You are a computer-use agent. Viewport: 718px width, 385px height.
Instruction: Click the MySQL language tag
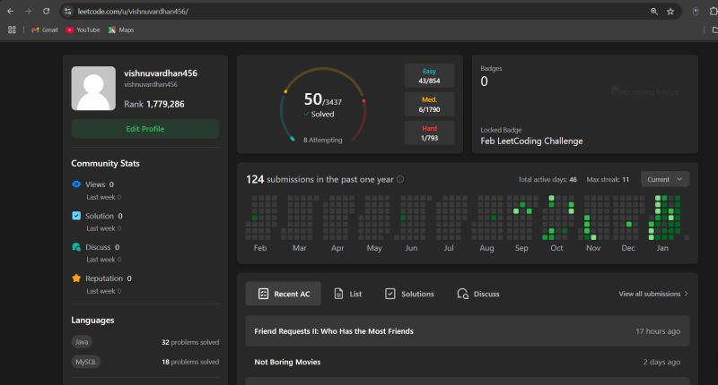(85, 362)
